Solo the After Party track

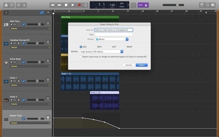[x=15, y=24]
